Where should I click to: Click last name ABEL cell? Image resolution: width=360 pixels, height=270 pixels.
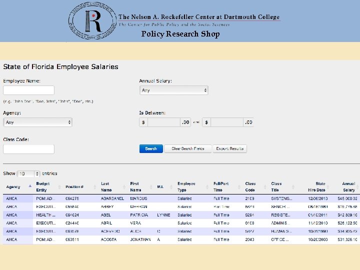click(x=105, y=215)
